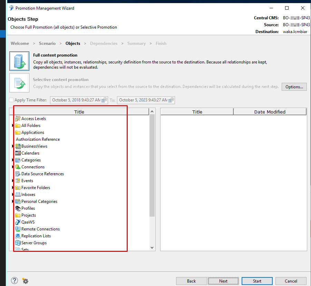
Task: Click the Back button
Action: [x=192, y=281]
